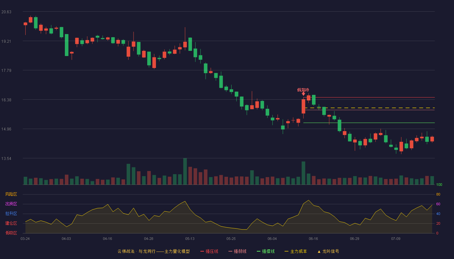The width and height of the screenshot is (454, 259).
Task: Click the pink dotted 强弱线 legend mark
Action: (x=231, y=251)
